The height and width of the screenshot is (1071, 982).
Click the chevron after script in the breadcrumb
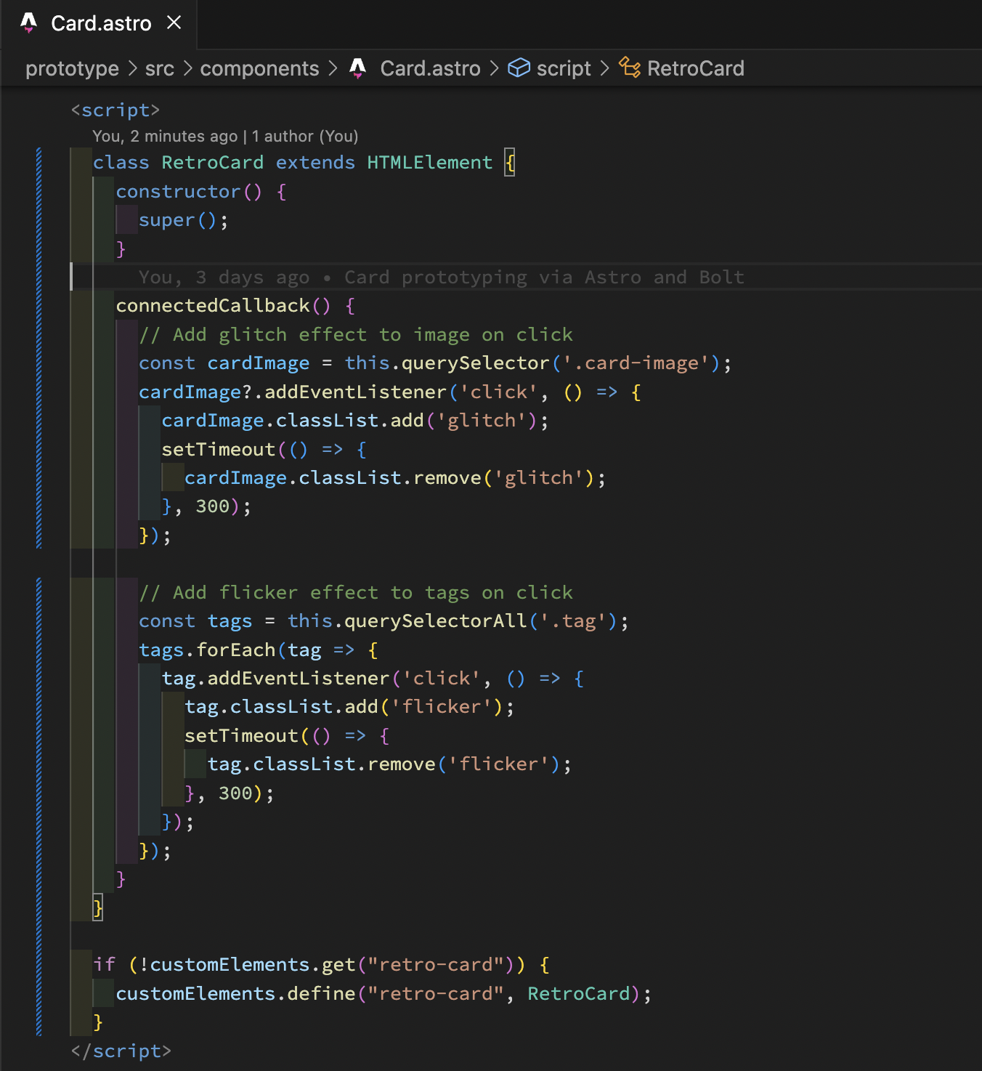(604, 68)
